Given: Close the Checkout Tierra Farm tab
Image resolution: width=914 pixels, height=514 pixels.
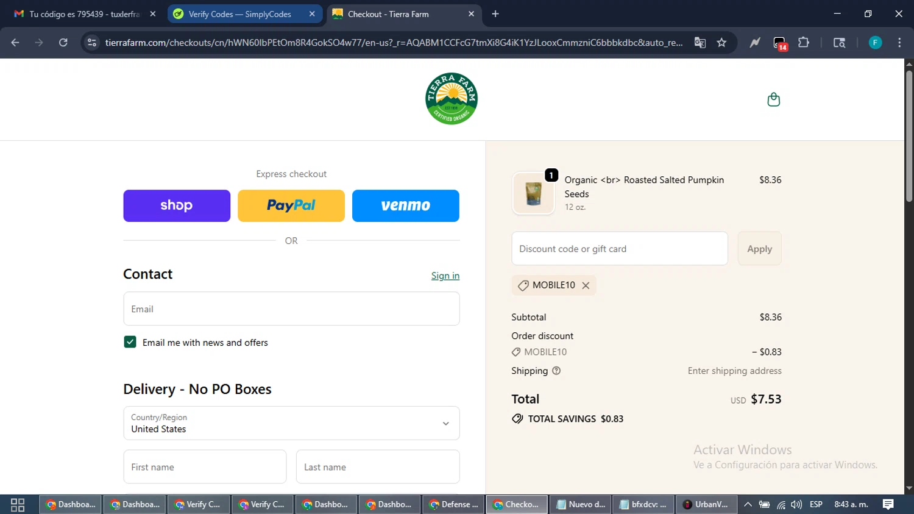Looking at the screenshot, I should coord(471,14).
